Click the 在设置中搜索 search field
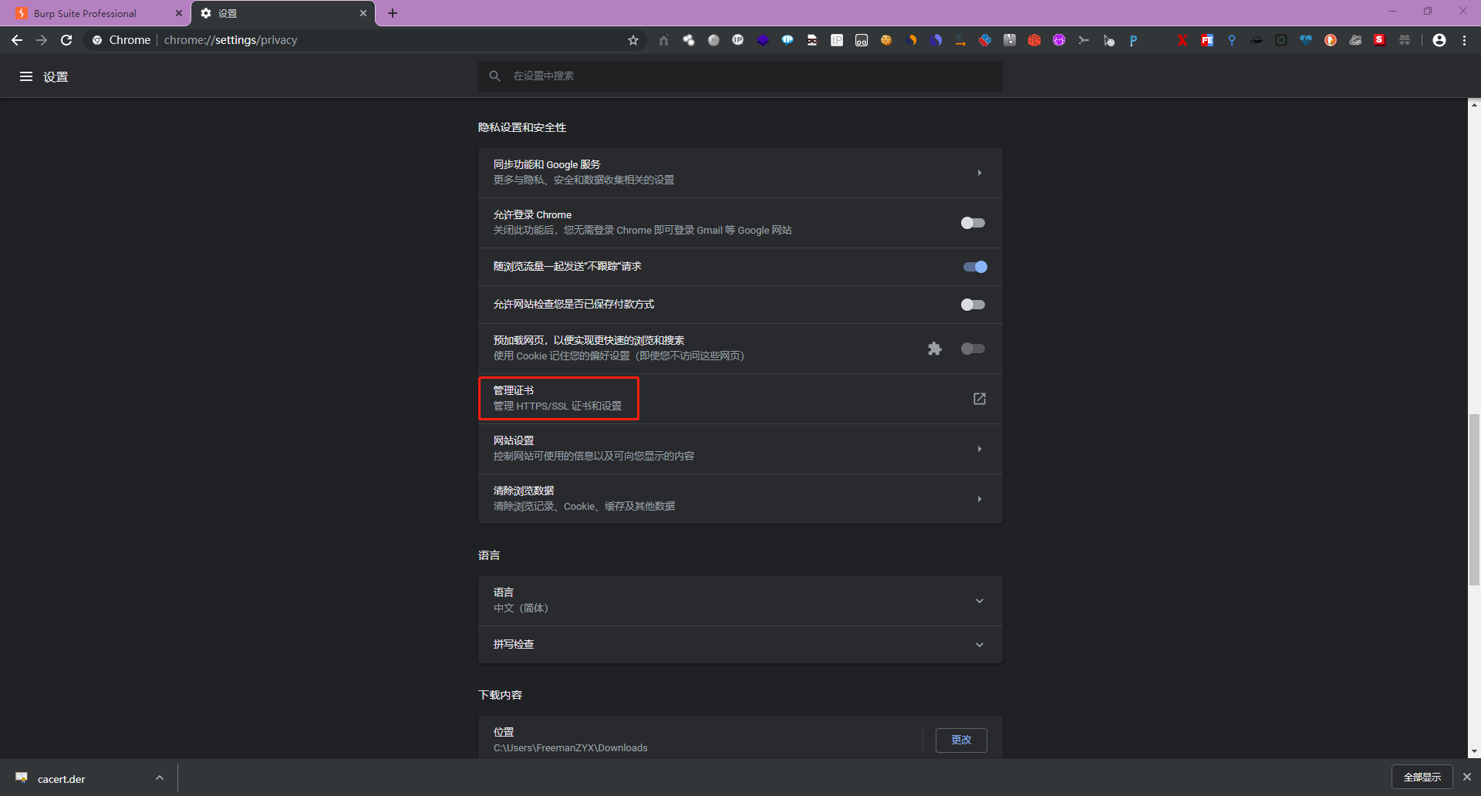1481x796 pixels. (x=740, y=76)
